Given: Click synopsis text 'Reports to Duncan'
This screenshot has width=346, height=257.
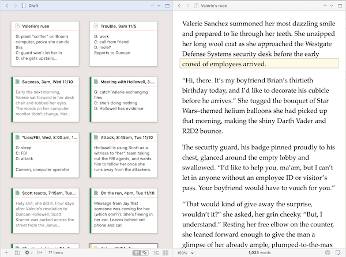Looking at the screenshot, I should point(112,53).
